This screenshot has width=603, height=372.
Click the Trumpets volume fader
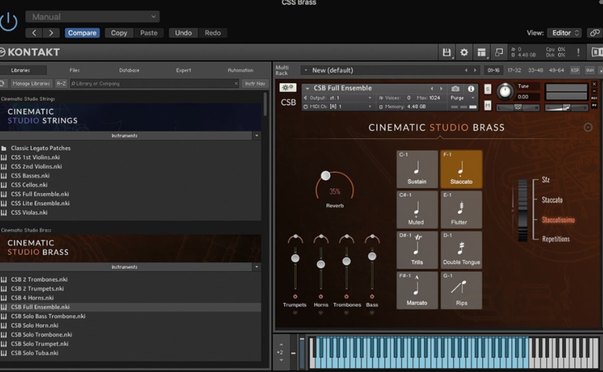pyautogui.click(x=295, y=258)
